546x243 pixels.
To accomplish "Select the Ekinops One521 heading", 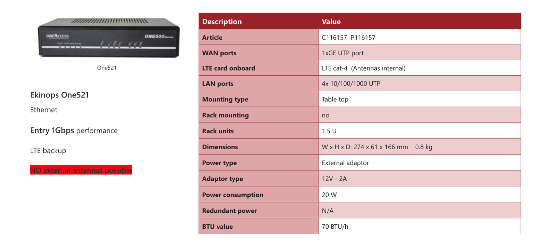I will coord(59,95).
